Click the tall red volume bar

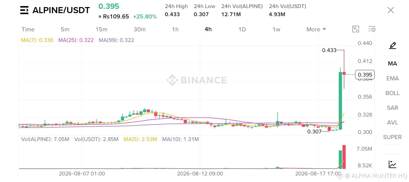(344, 157)
